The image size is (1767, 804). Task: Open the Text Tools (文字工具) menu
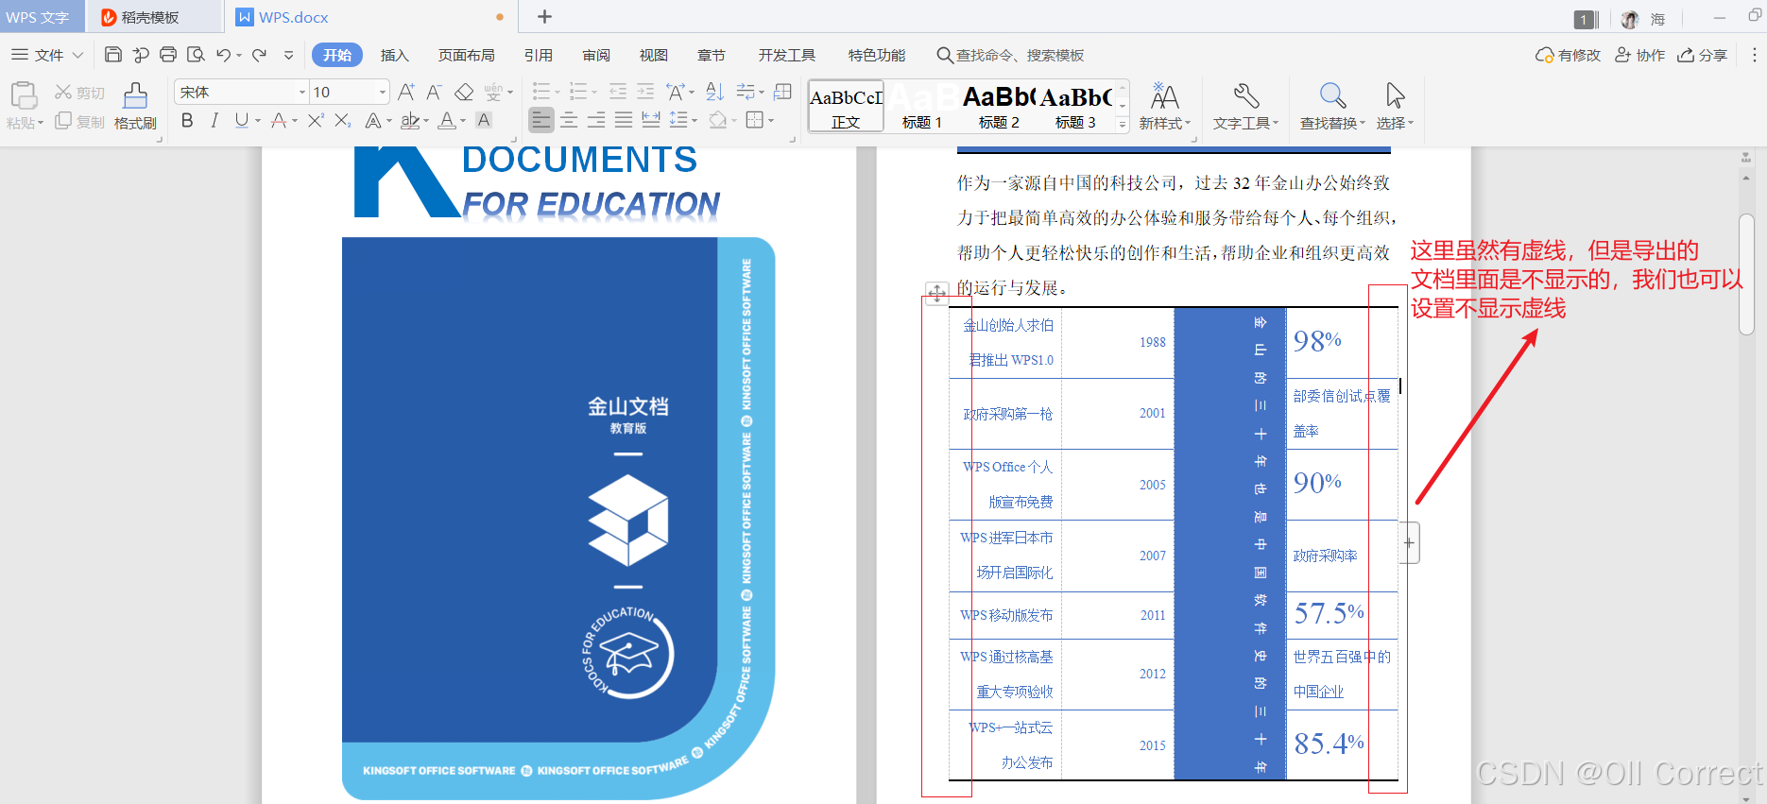[1245, 106]
